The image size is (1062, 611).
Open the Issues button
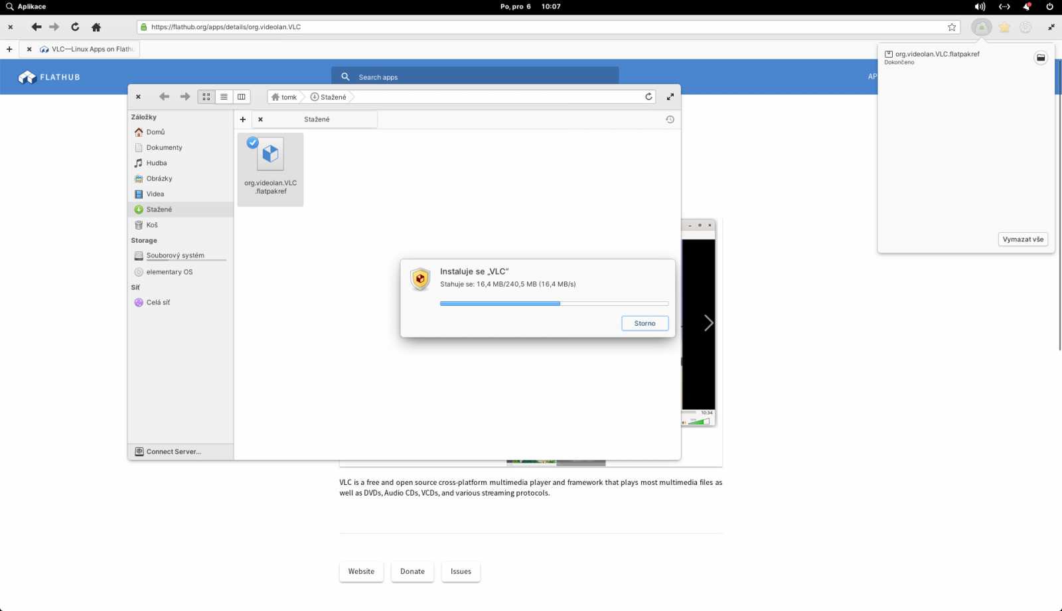[x=461, y=571]
